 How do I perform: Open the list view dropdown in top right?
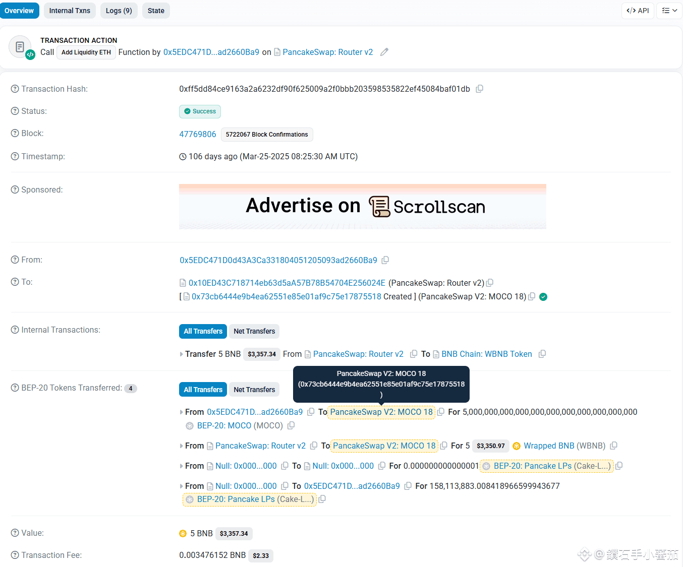669,11
